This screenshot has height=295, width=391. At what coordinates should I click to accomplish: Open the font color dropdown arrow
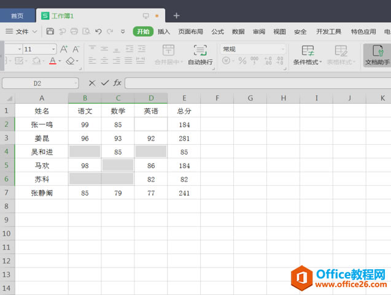point(60,61)
